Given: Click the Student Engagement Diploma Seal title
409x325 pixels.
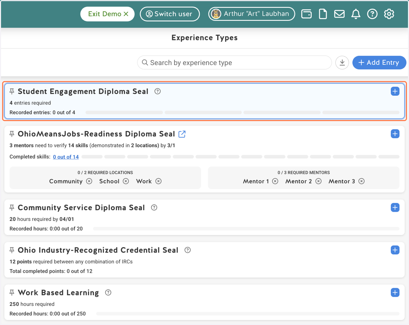Looking at the screenshot, I should click(x=83, y=91).
